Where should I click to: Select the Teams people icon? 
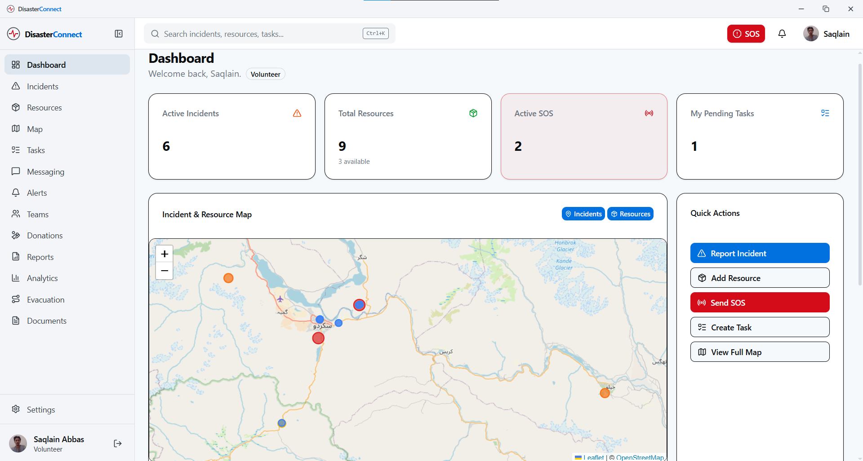[x=16, y=214]
